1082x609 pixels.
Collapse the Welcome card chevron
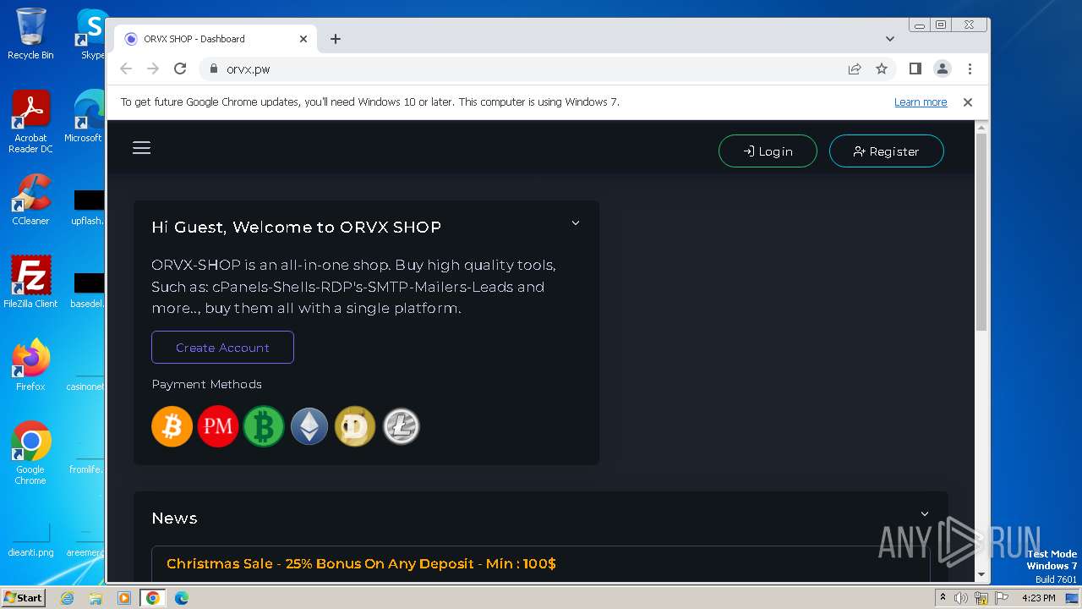coord(576,223)
